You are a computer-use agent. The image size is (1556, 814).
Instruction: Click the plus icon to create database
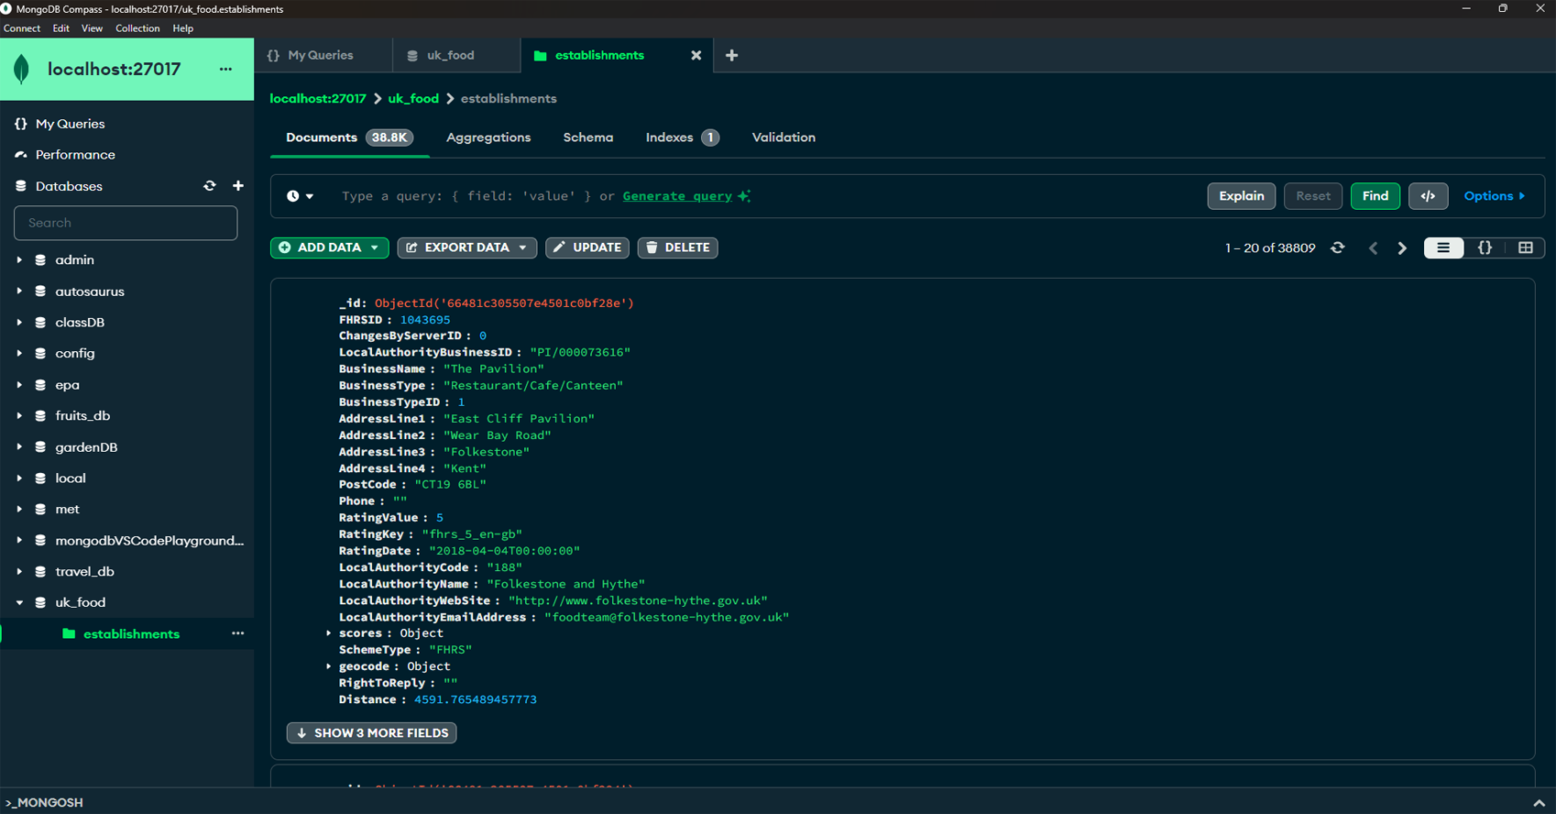(x=238, y=186)
